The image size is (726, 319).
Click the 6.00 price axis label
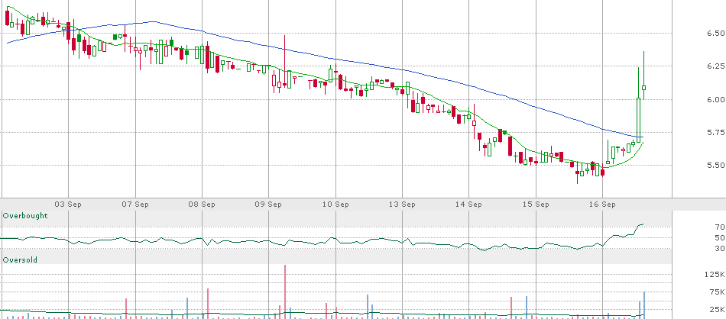point(715,99)
